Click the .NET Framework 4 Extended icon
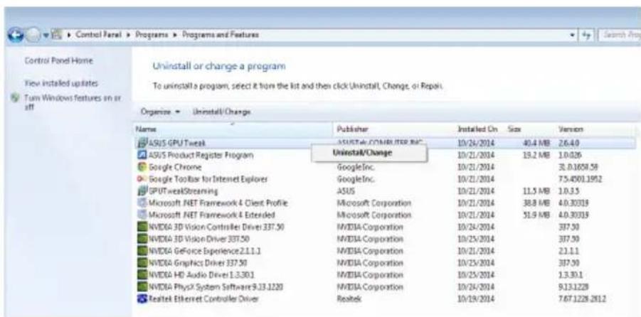 coord(142,215)
